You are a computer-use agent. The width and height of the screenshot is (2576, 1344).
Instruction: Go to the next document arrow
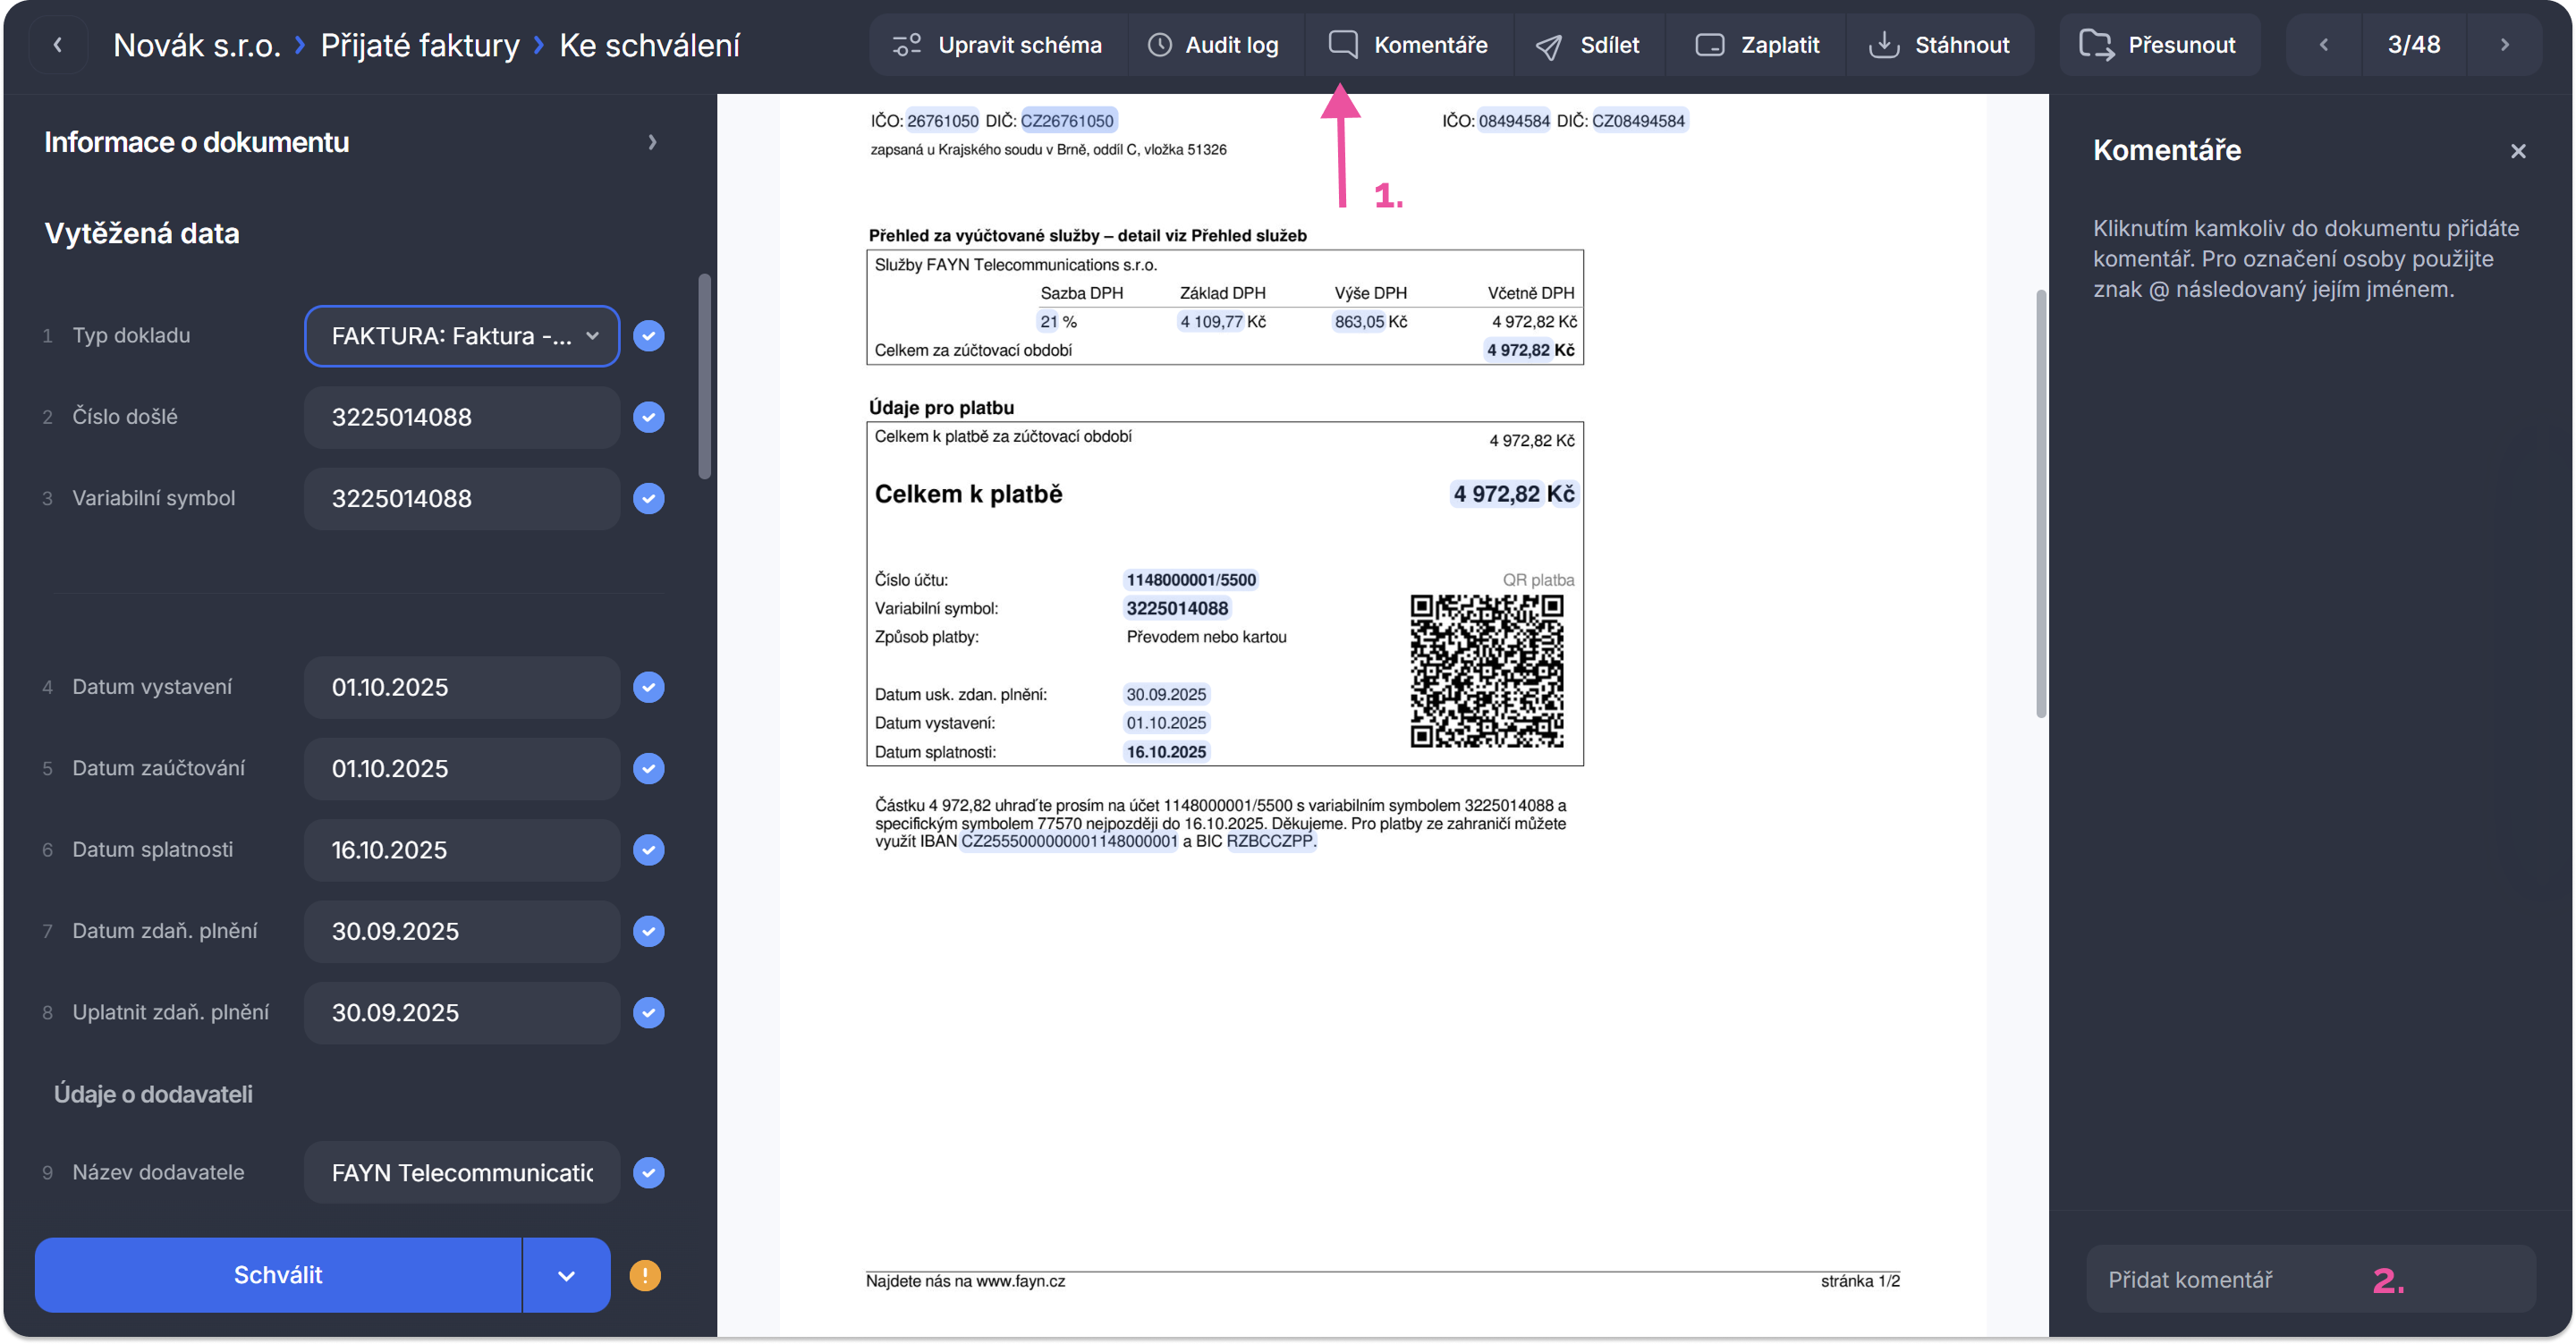pyautogui.click(x=2504, y=45)
